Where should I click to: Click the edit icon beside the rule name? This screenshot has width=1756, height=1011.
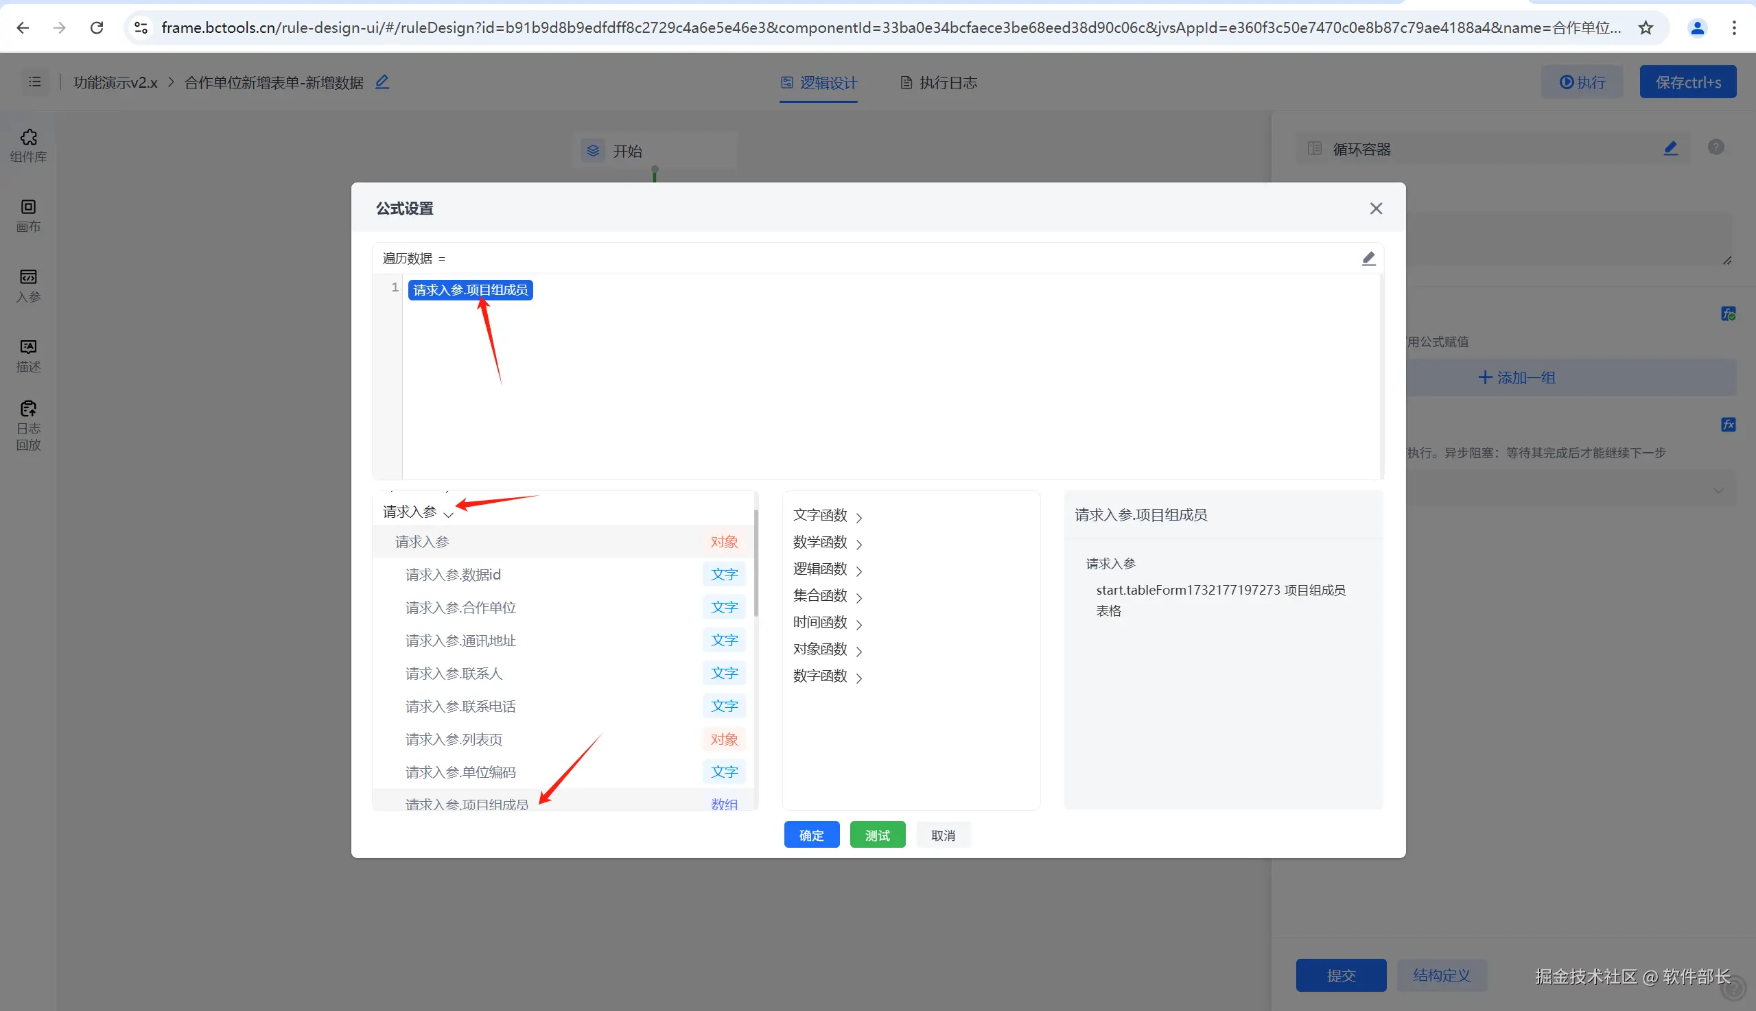pyautogui.click(x=382, y=82)
